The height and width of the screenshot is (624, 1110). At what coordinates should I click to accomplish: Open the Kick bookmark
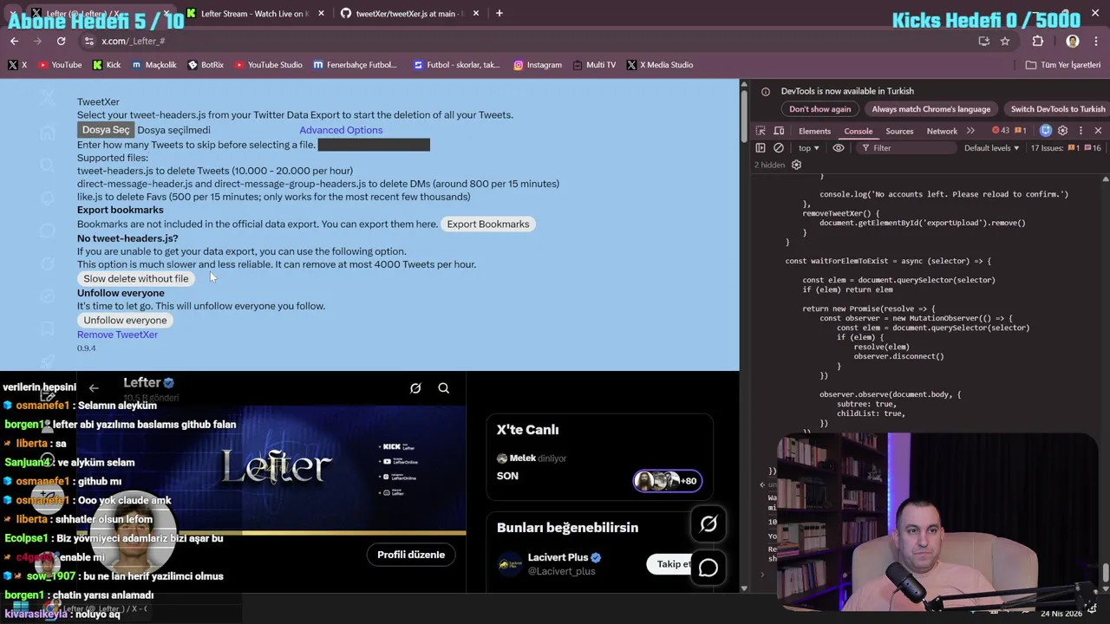(107, 65)
